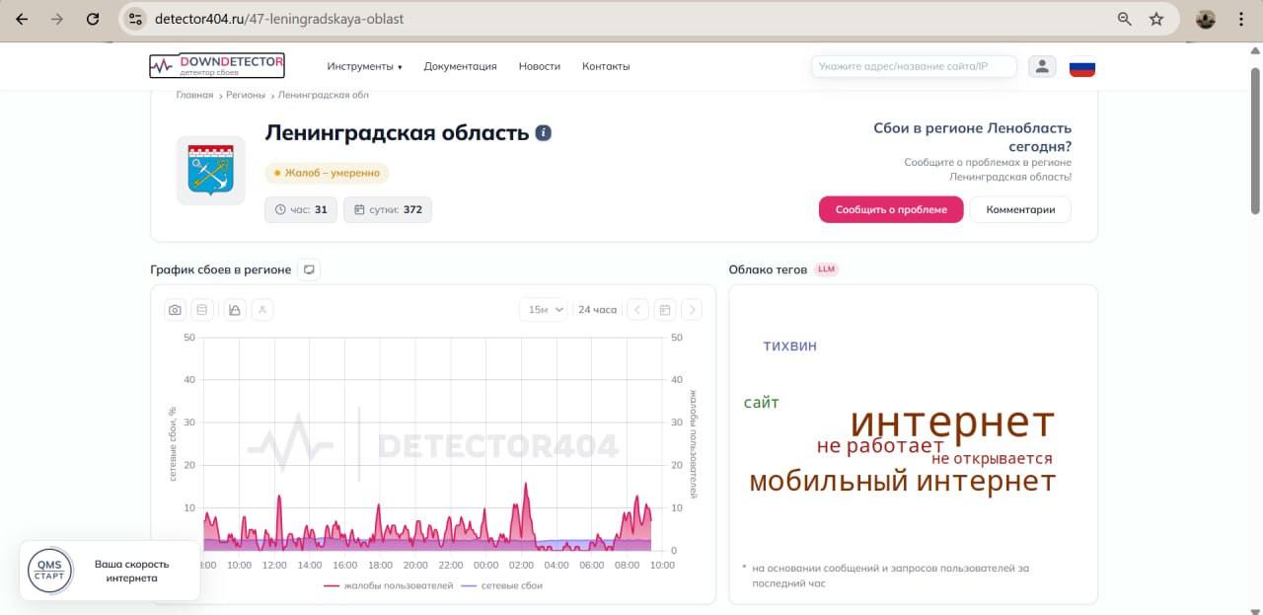Viewport: 1263px width, 615px height.
Task: Open the calendar date picker icon
Action: 665,310
